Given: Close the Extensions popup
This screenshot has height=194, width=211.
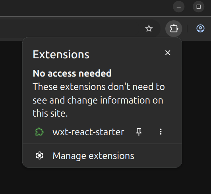Looking at the screenshot, I should click(x=168, y=53).
